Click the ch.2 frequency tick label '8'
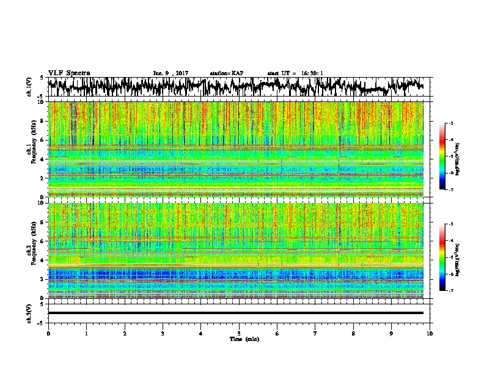484x374 pixels. [x=43, y=222]
